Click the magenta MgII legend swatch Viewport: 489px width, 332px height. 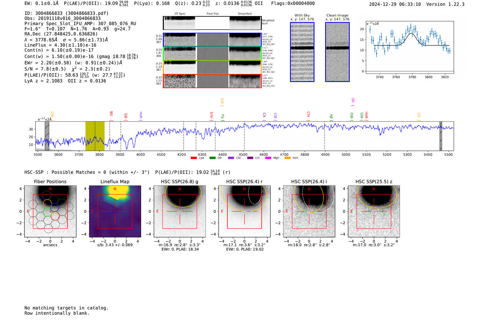[268, 158]
